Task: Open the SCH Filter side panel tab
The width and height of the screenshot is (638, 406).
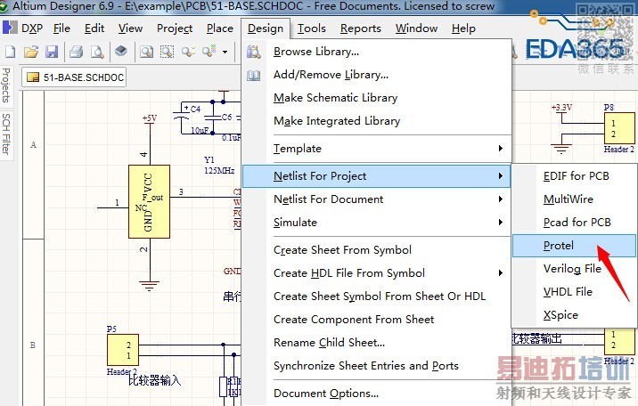Action: 6,134
